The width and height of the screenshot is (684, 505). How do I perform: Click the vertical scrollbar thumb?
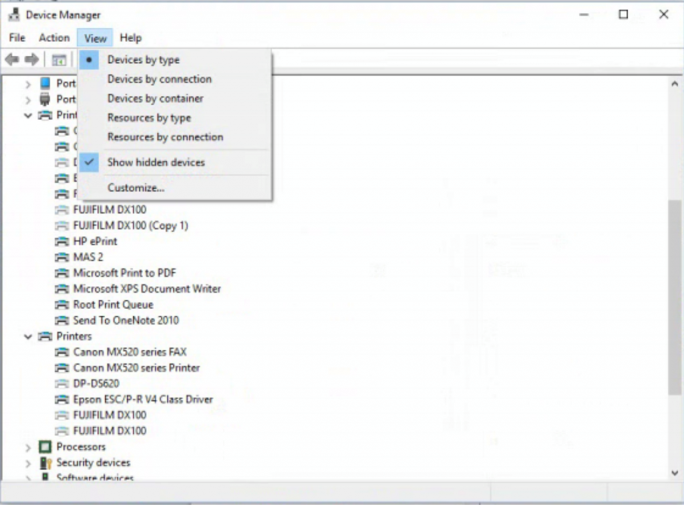[x=675, y=297]
